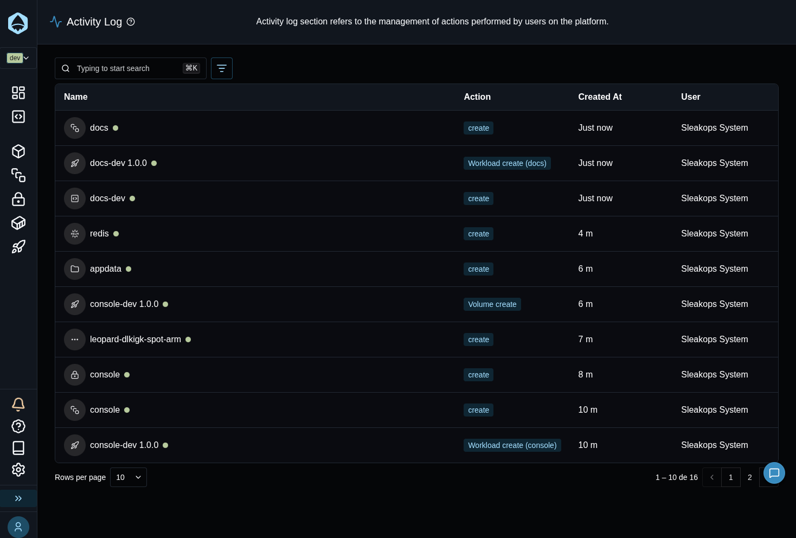Open the Rows per page dropdown

pos(128,477)
